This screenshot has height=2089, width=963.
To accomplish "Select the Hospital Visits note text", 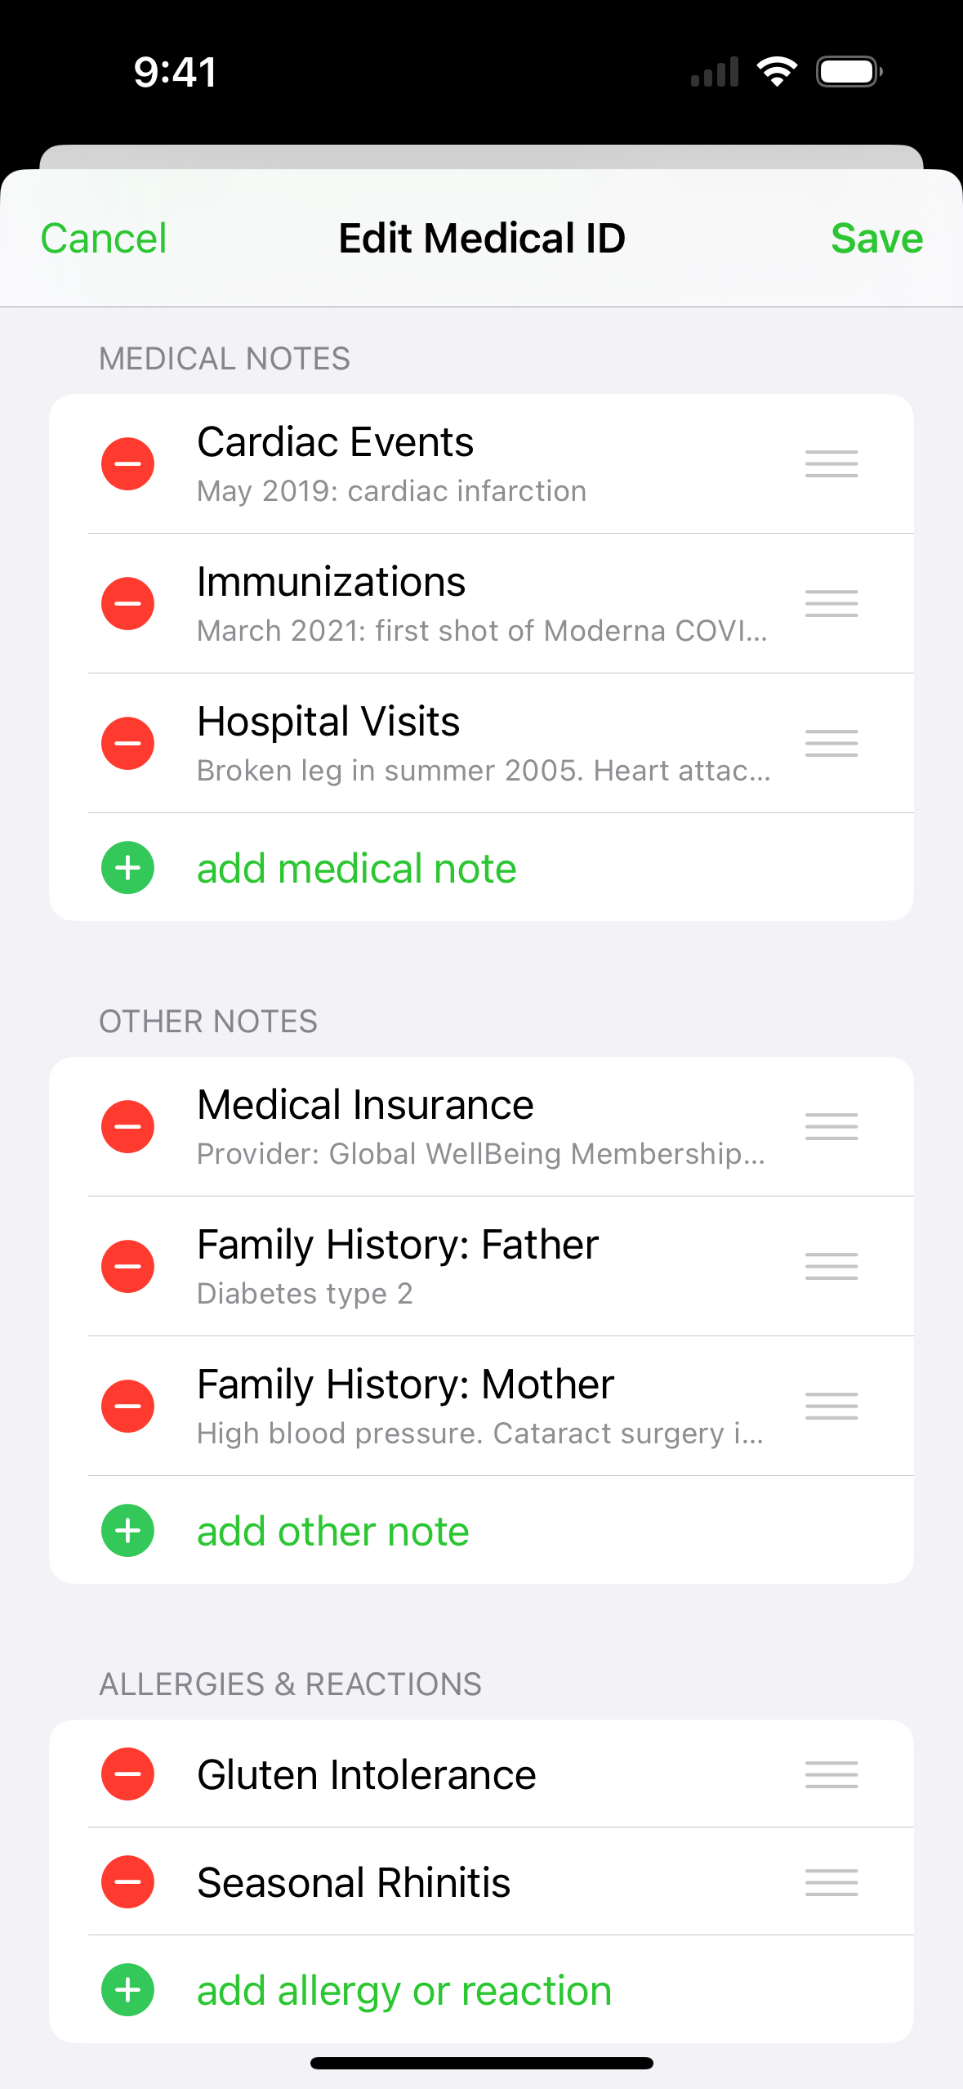I will click(482, 744).
